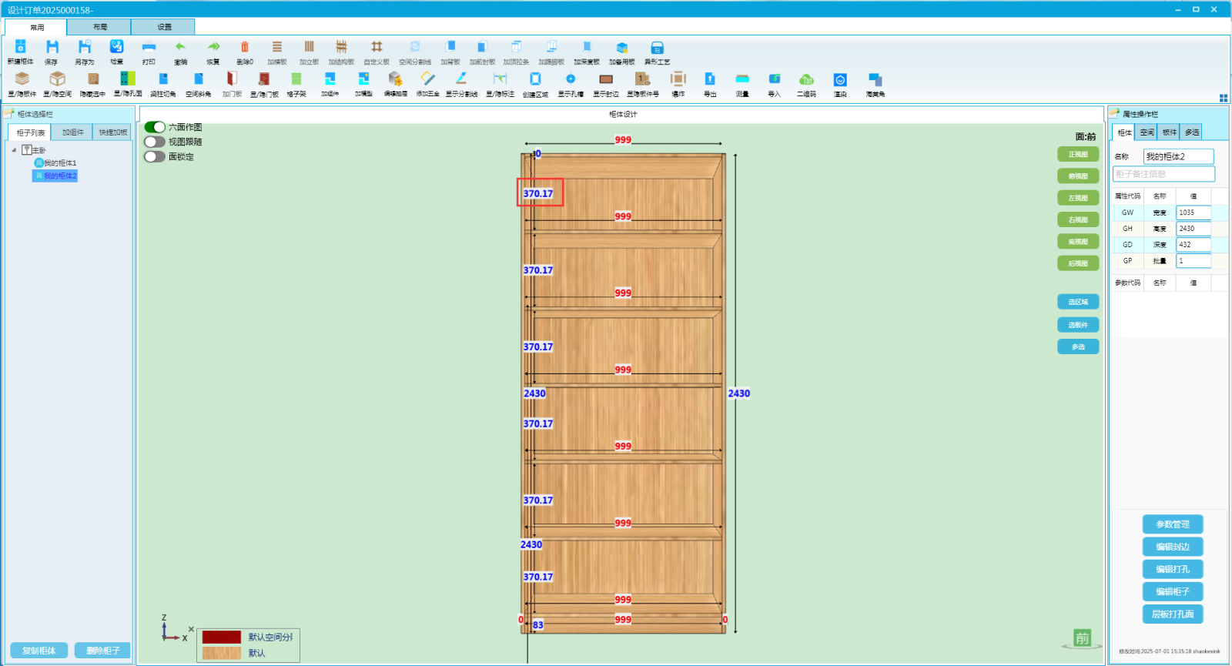
Task: Enable the 视图跟随 toggle
Action: 155,142
